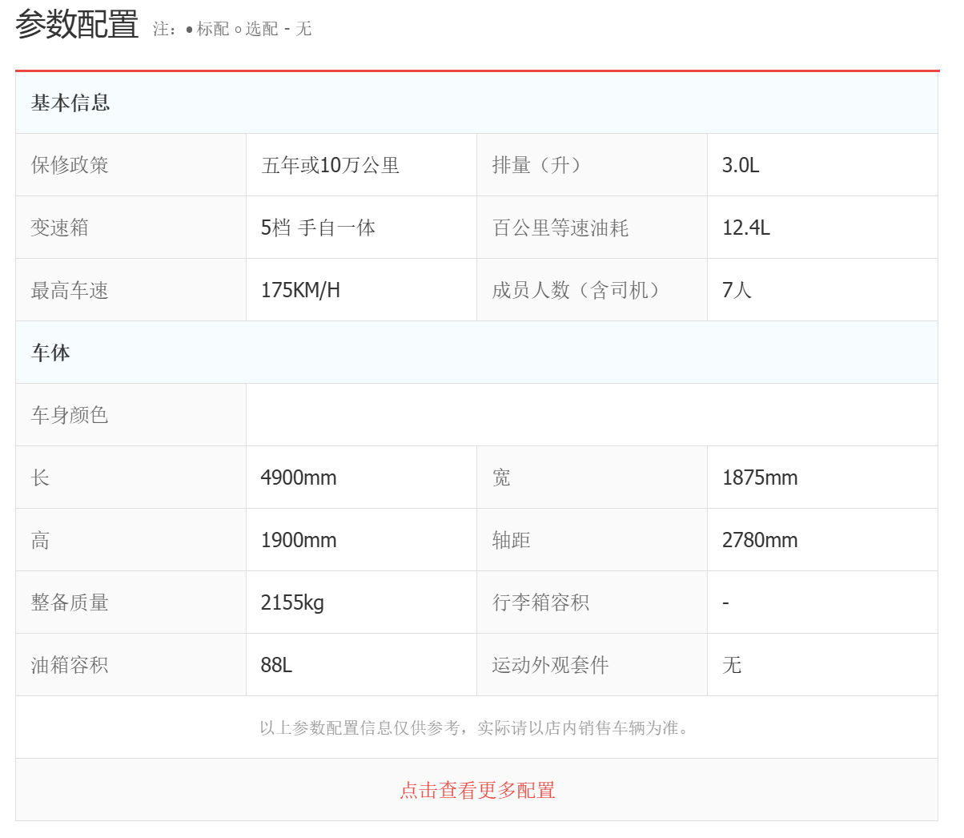Select the 5档 手自一体 gearbox value
The width and height of the screenshot is (964, 838).
coord(318,228)
